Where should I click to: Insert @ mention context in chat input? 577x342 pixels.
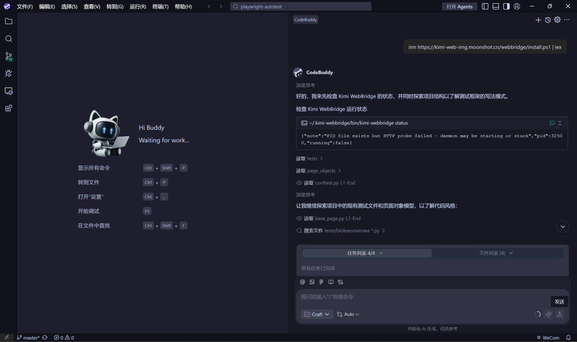coord(302,282)
